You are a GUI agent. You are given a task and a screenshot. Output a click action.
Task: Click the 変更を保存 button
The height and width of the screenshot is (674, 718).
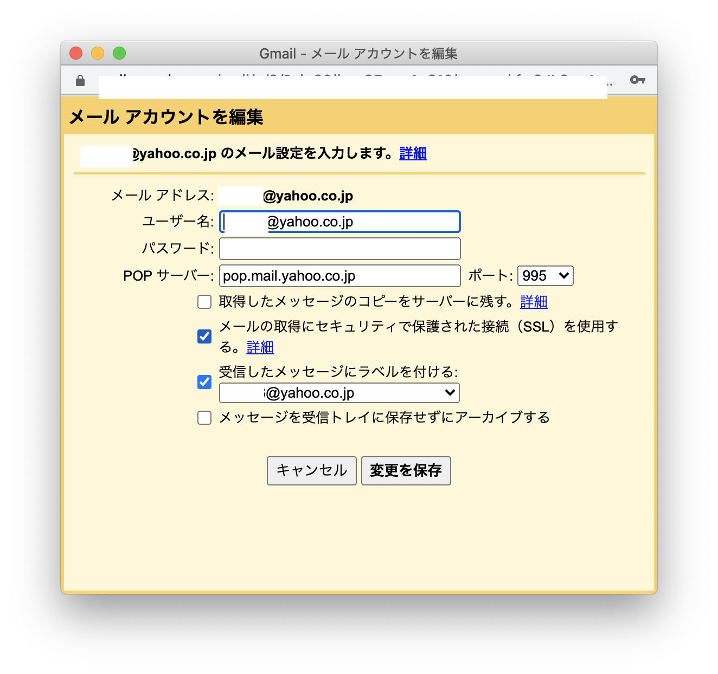click(x=406, y=470)
